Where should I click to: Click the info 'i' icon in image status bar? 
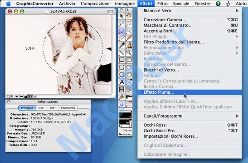click(30, 96)
